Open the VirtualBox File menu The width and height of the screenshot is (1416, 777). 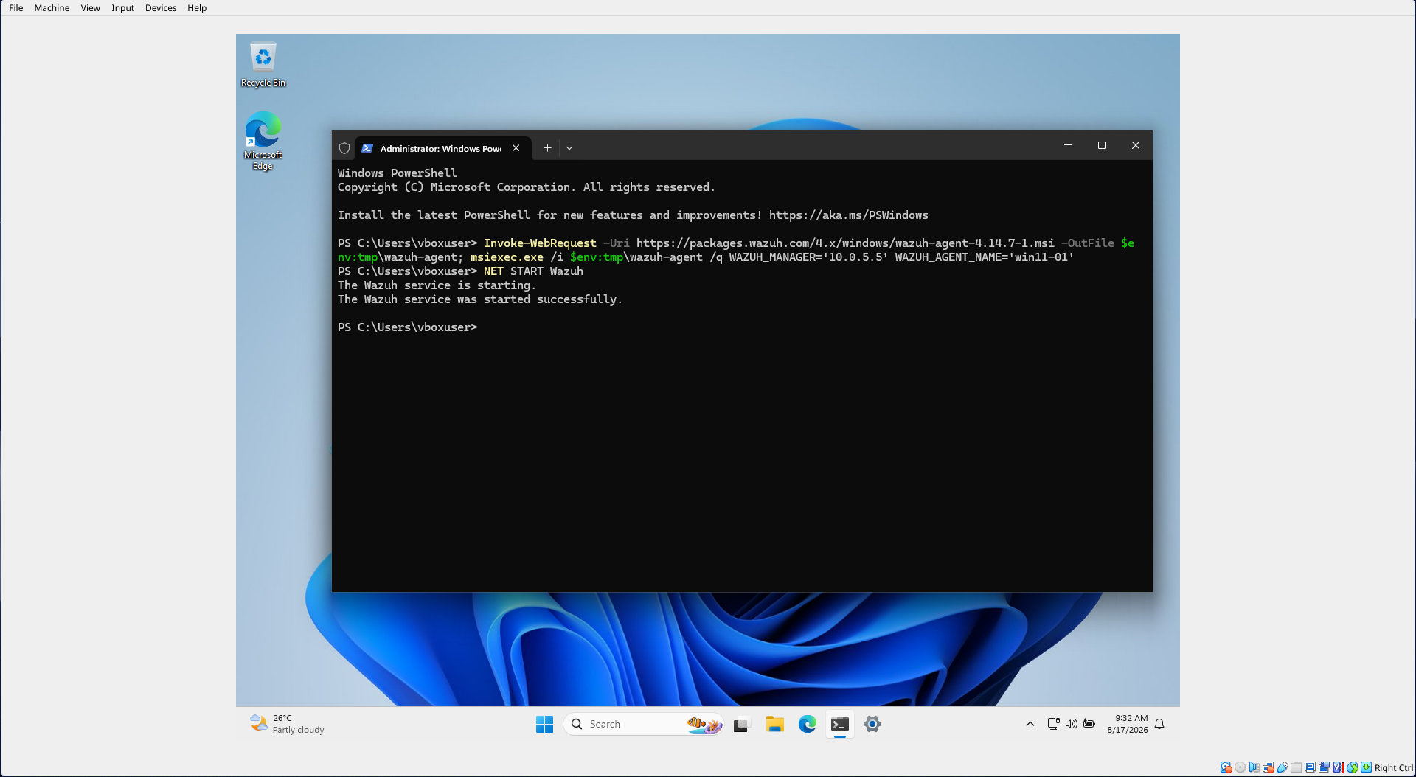pyautogui.click(x=15, y=8)
